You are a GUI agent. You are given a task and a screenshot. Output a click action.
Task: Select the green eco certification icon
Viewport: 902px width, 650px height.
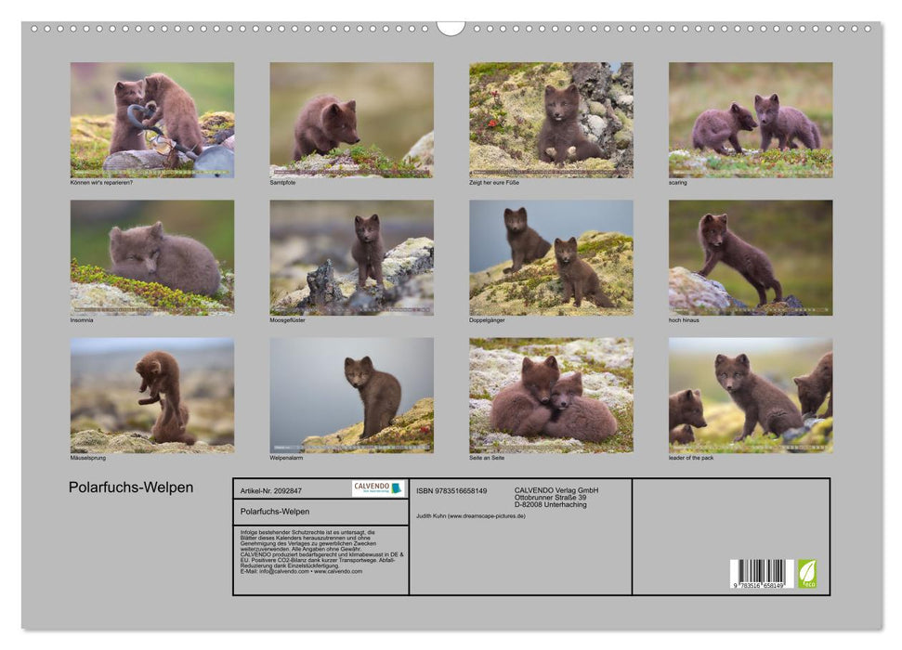(807, 573)
